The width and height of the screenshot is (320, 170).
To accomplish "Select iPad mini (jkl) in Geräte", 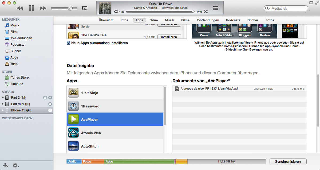I will pyautogui.click(x=20, y=104).
